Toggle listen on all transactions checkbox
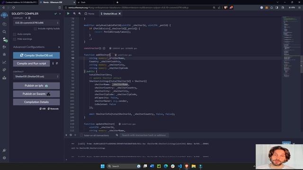 [x=81, y=135]
